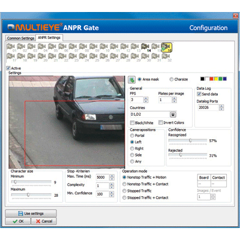Click the Use settings button
Screen dimensions: 240x240
coord(31,214)
